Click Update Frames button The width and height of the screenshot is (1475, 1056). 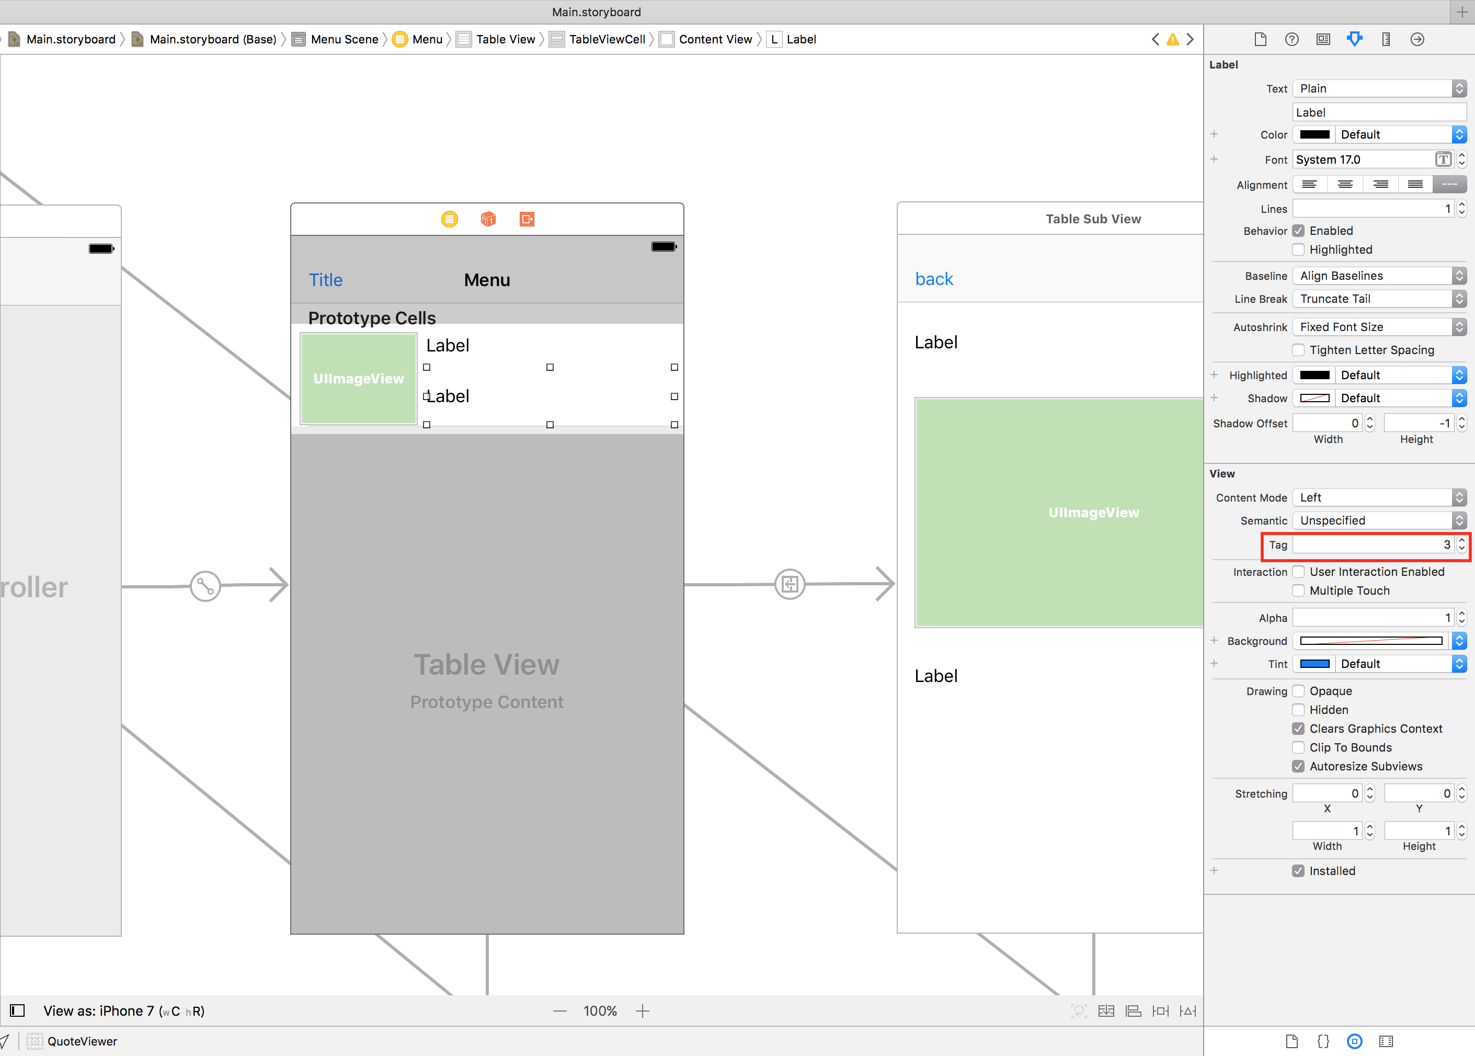point(1079,1011)
